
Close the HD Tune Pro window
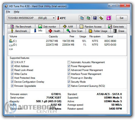(125, 5)
